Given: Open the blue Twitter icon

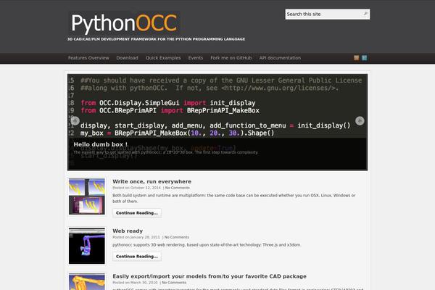Looking at the screenshot, I should (x=364, y=58).
